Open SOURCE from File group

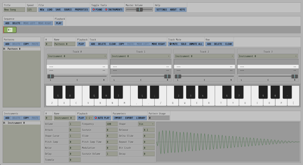68,9
